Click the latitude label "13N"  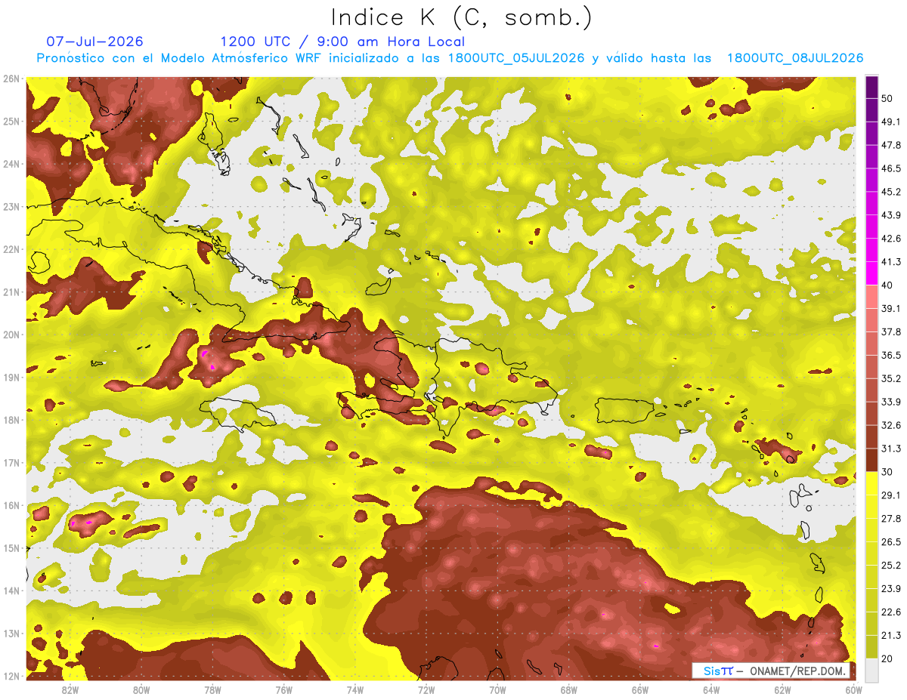coord(11,633)
